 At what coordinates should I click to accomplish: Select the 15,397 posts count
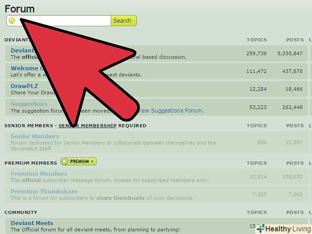(294, 142)
